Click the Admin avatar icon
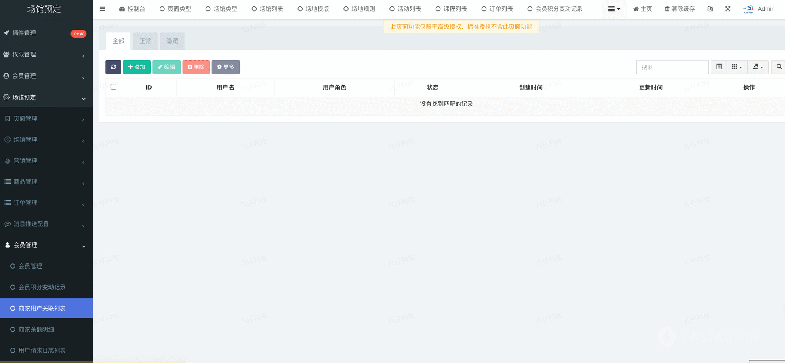The height and width of the screenshot is (363, 785). point(748,9)
